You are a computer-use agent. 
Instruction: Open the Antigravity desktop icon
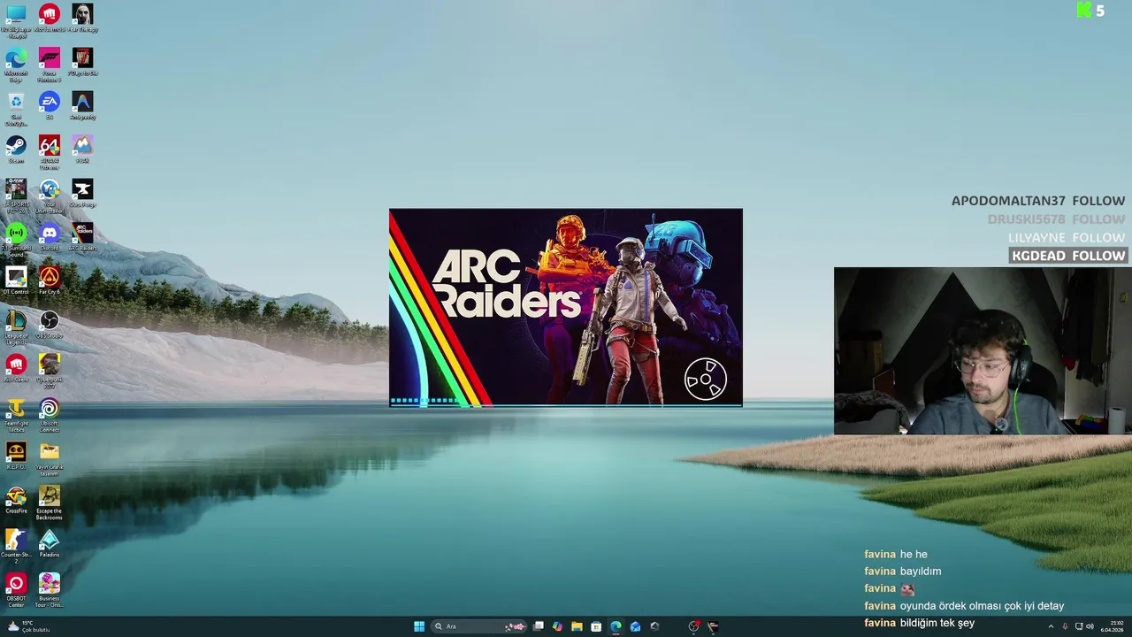82,105
